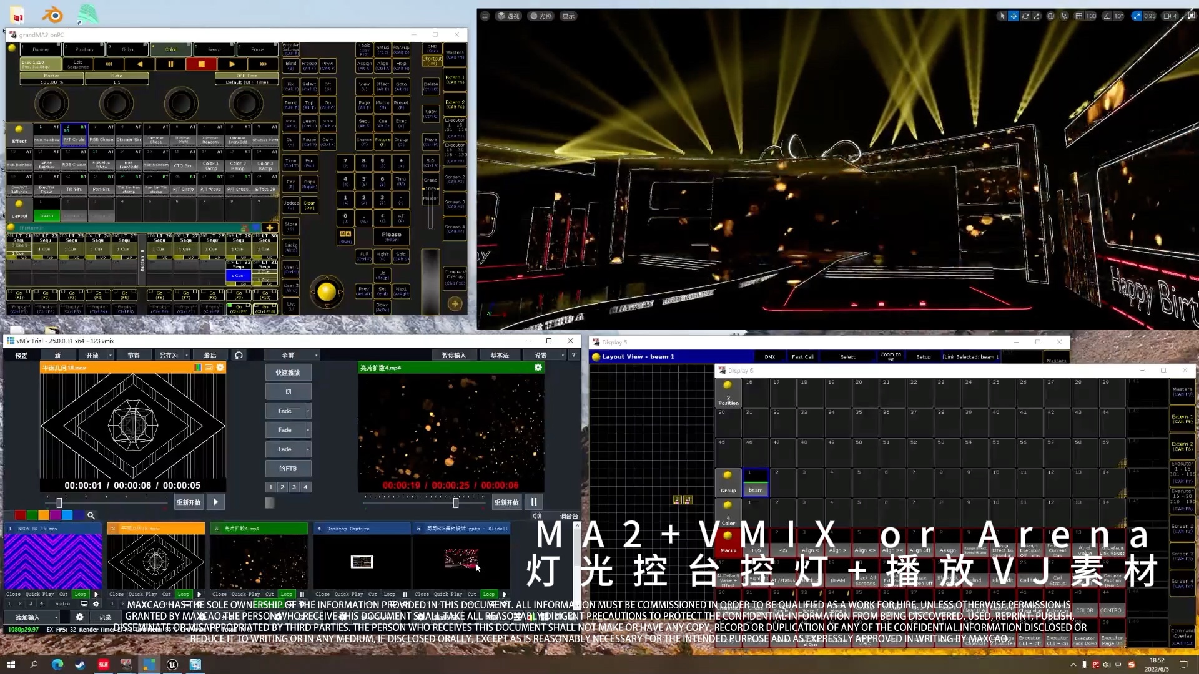The width and height of the screenshot is (1199, 674).
Task: Open settings gear on green output window
Action: coord(538,368)
